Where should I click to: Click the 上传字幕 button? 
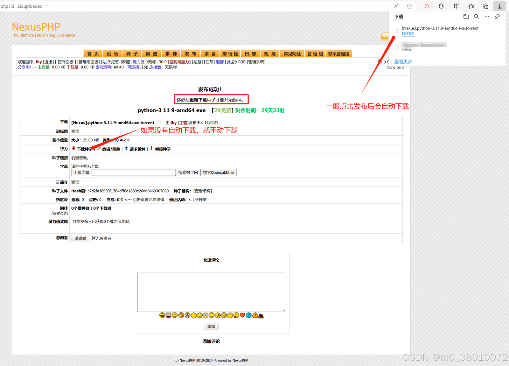pyautogui.click(x=82, y=172)
